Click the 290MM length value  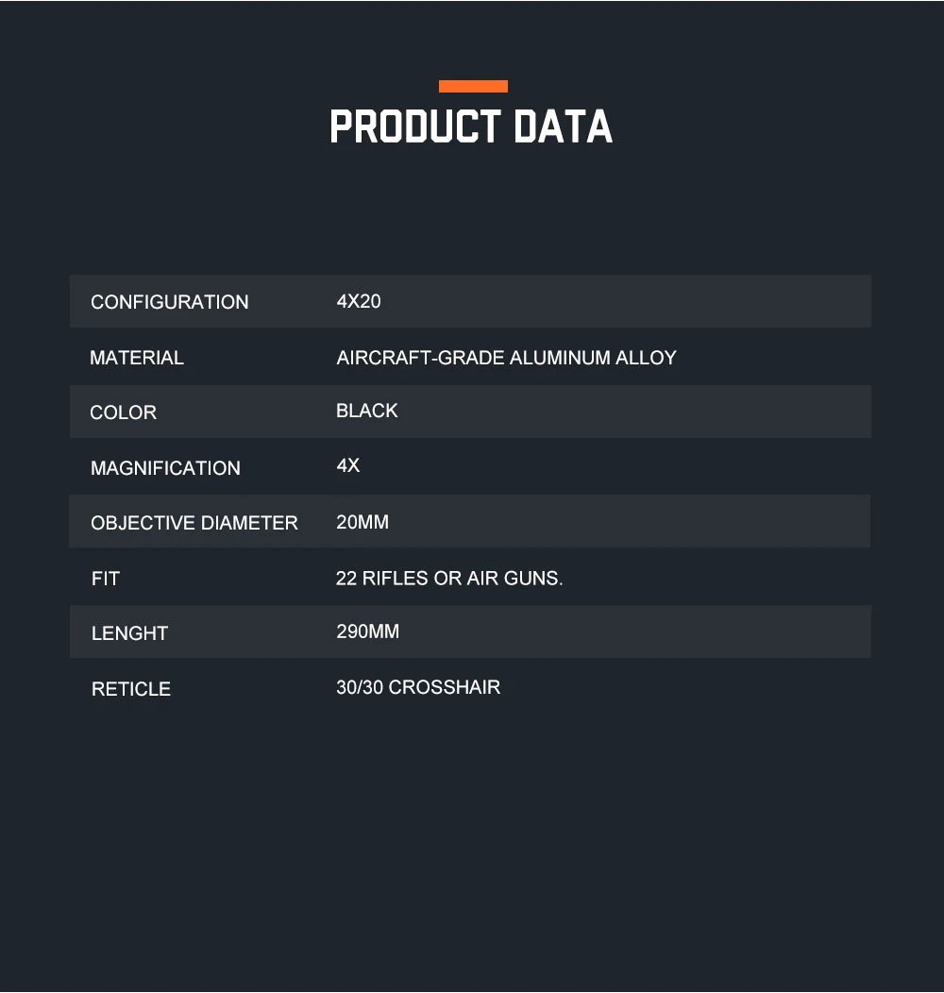[368, 631]
